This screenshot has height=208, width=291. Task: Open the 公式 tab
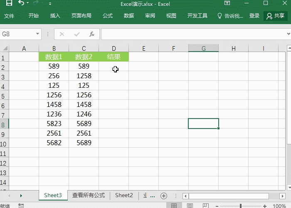click(108, 16)
